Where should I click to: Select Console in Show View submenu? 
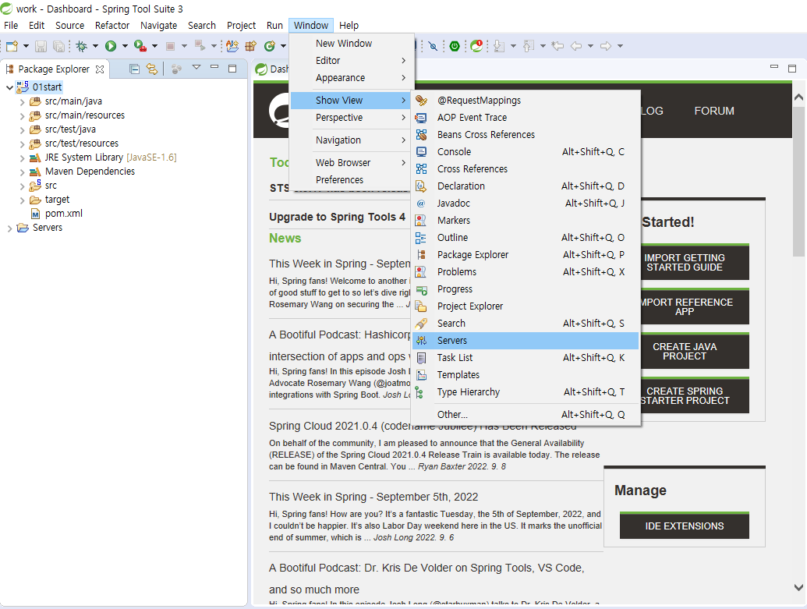tap(526, 152)
